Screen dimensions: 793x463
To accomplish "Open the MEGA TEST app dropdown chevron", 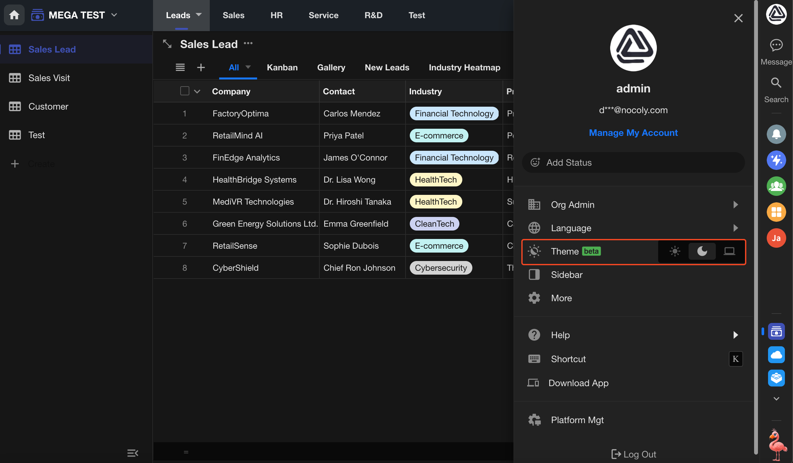I will click(114, 15).
